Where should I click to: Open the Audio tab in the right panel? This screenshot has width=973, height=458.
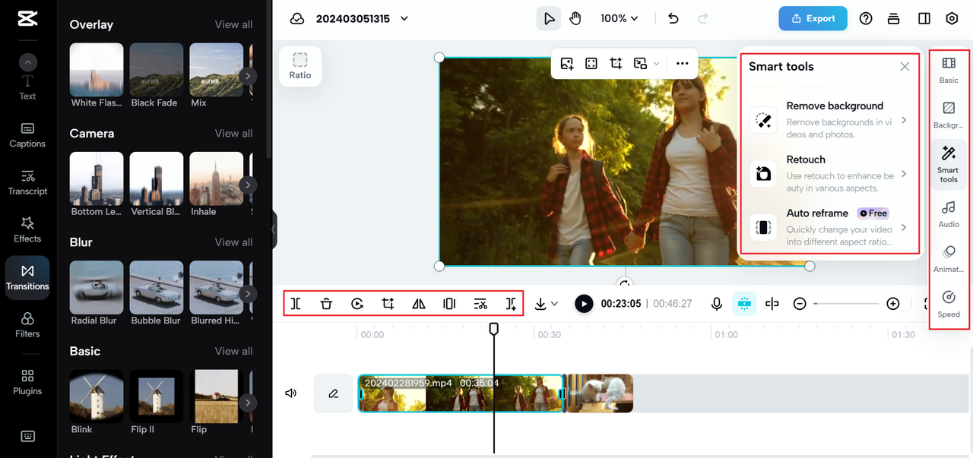coord(949,214)
